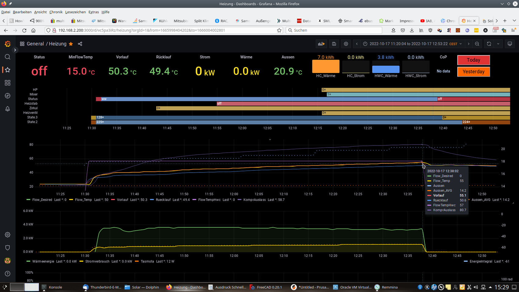519x292 pixels.
Task: Expand the refresh interval dropdown arrow
Action: [x=498, y=44]
